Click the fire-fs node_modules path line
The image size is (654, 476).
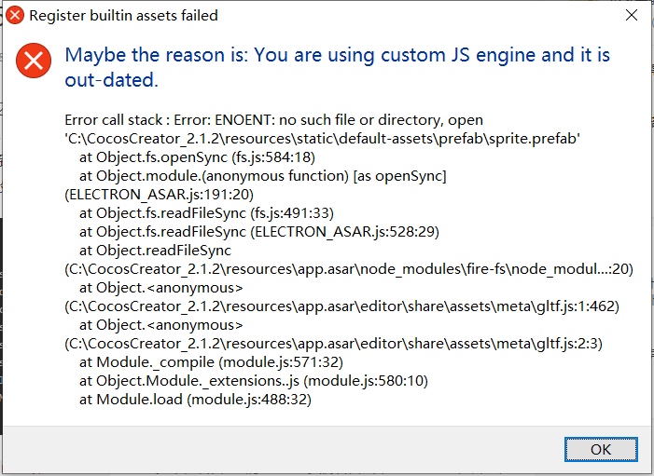click(x=349, y=269)
